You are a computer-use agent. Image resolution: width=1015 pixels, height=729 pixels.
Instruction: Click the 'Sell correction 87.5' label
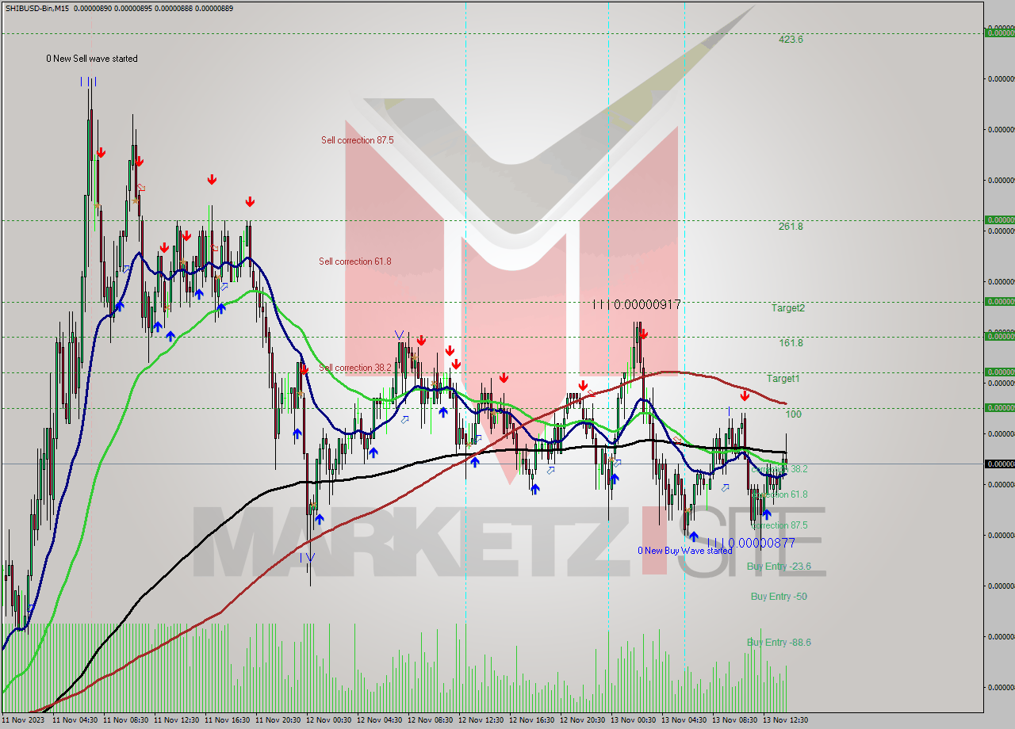pyautogui.click(x=357, y=140)
